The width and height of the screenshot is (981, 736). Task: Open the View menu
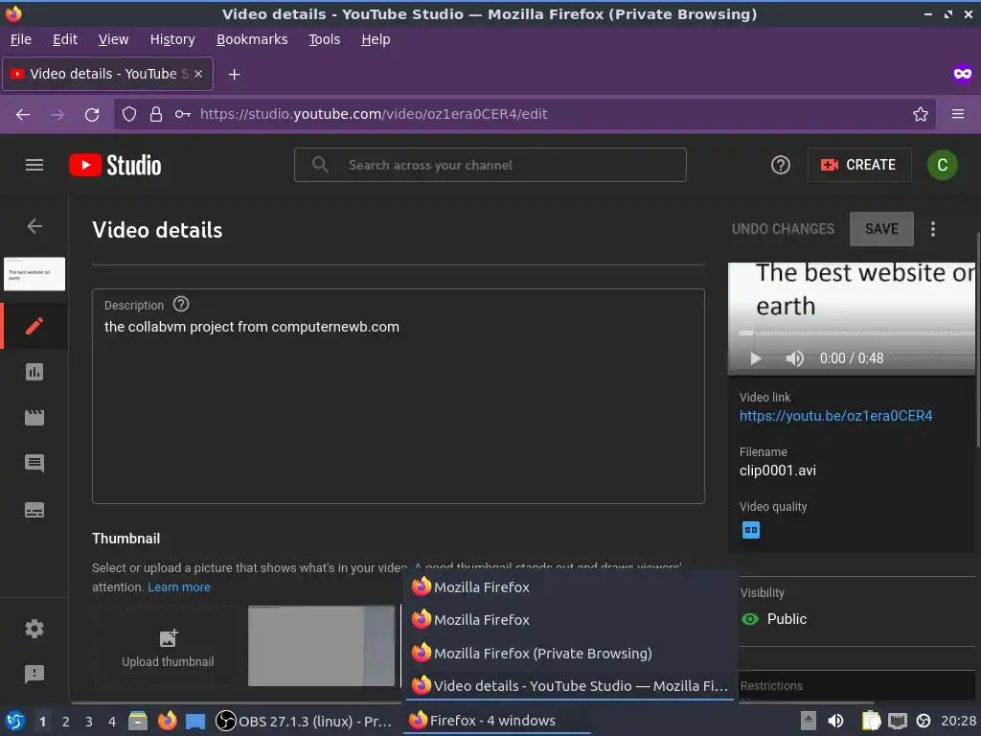113,39
